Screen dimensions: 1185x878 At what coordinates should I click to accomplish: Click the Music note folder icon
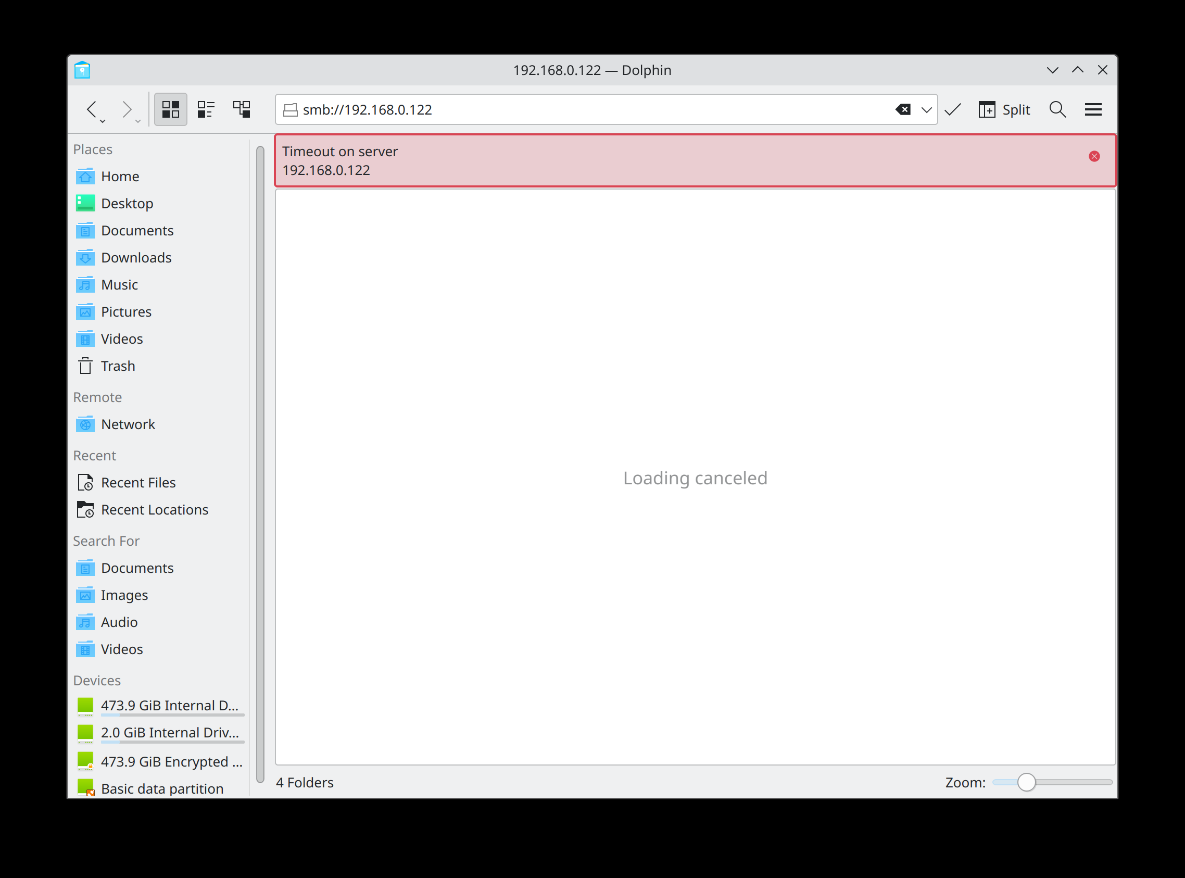click(x=85, y=285)
